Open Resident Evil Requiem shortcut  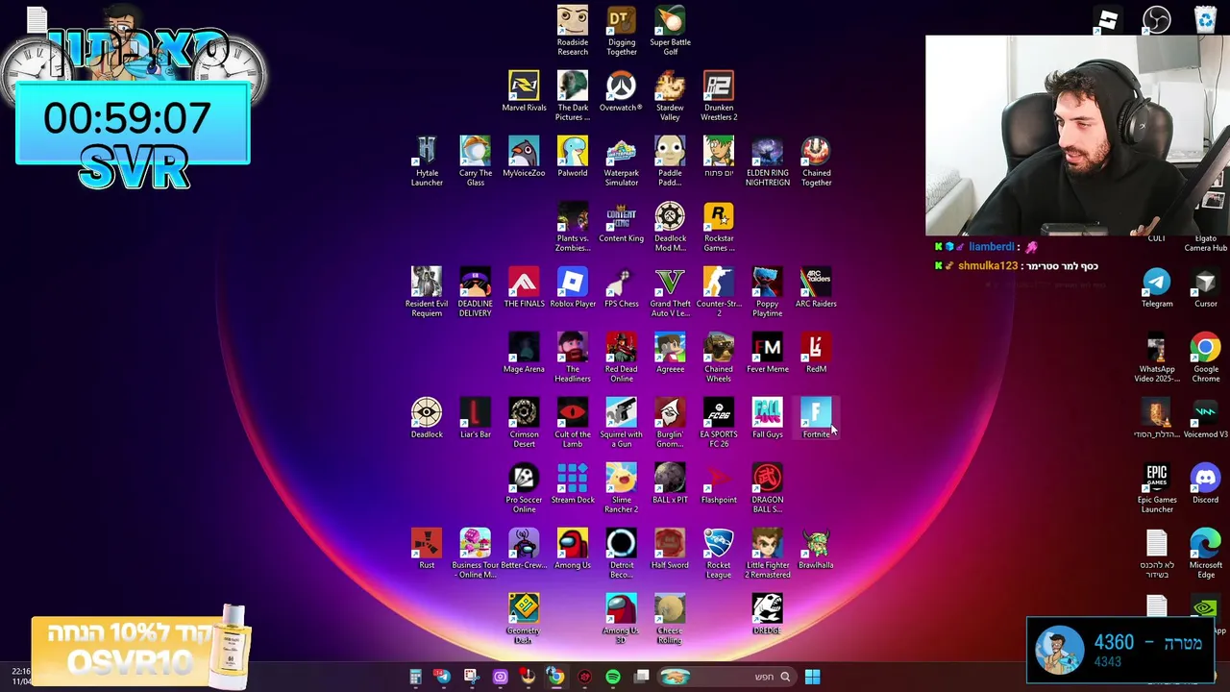(427, 292)
